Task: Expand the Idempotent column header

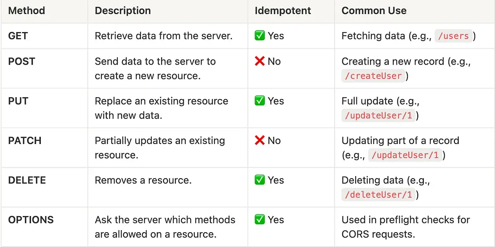Action: (x=282, y=11)
